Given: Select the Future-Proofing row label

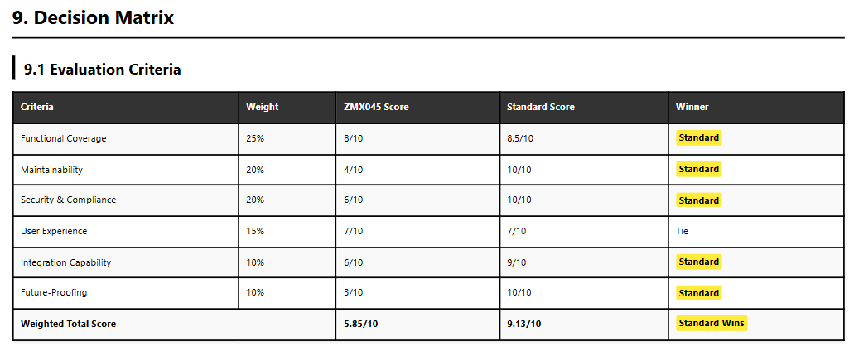Looking at the screenshot, I should 54,292.
